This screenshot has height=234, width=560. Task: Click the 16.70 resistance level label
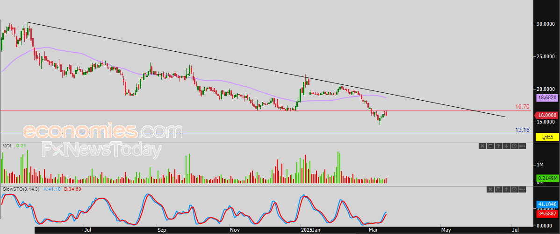(522, 106)
